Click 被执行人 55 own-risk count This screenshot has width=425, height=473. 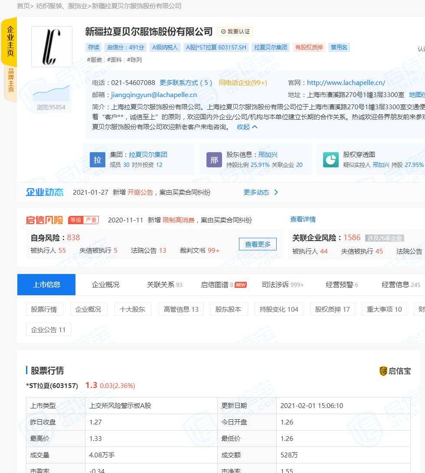click(x=48, y=251)
